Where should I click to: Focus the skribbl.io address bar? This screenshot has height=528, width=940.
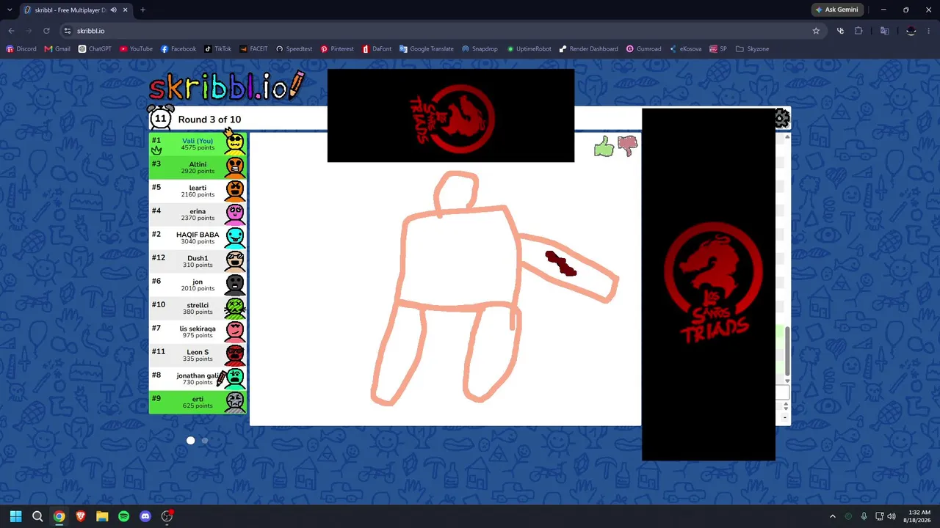(439, 31)
